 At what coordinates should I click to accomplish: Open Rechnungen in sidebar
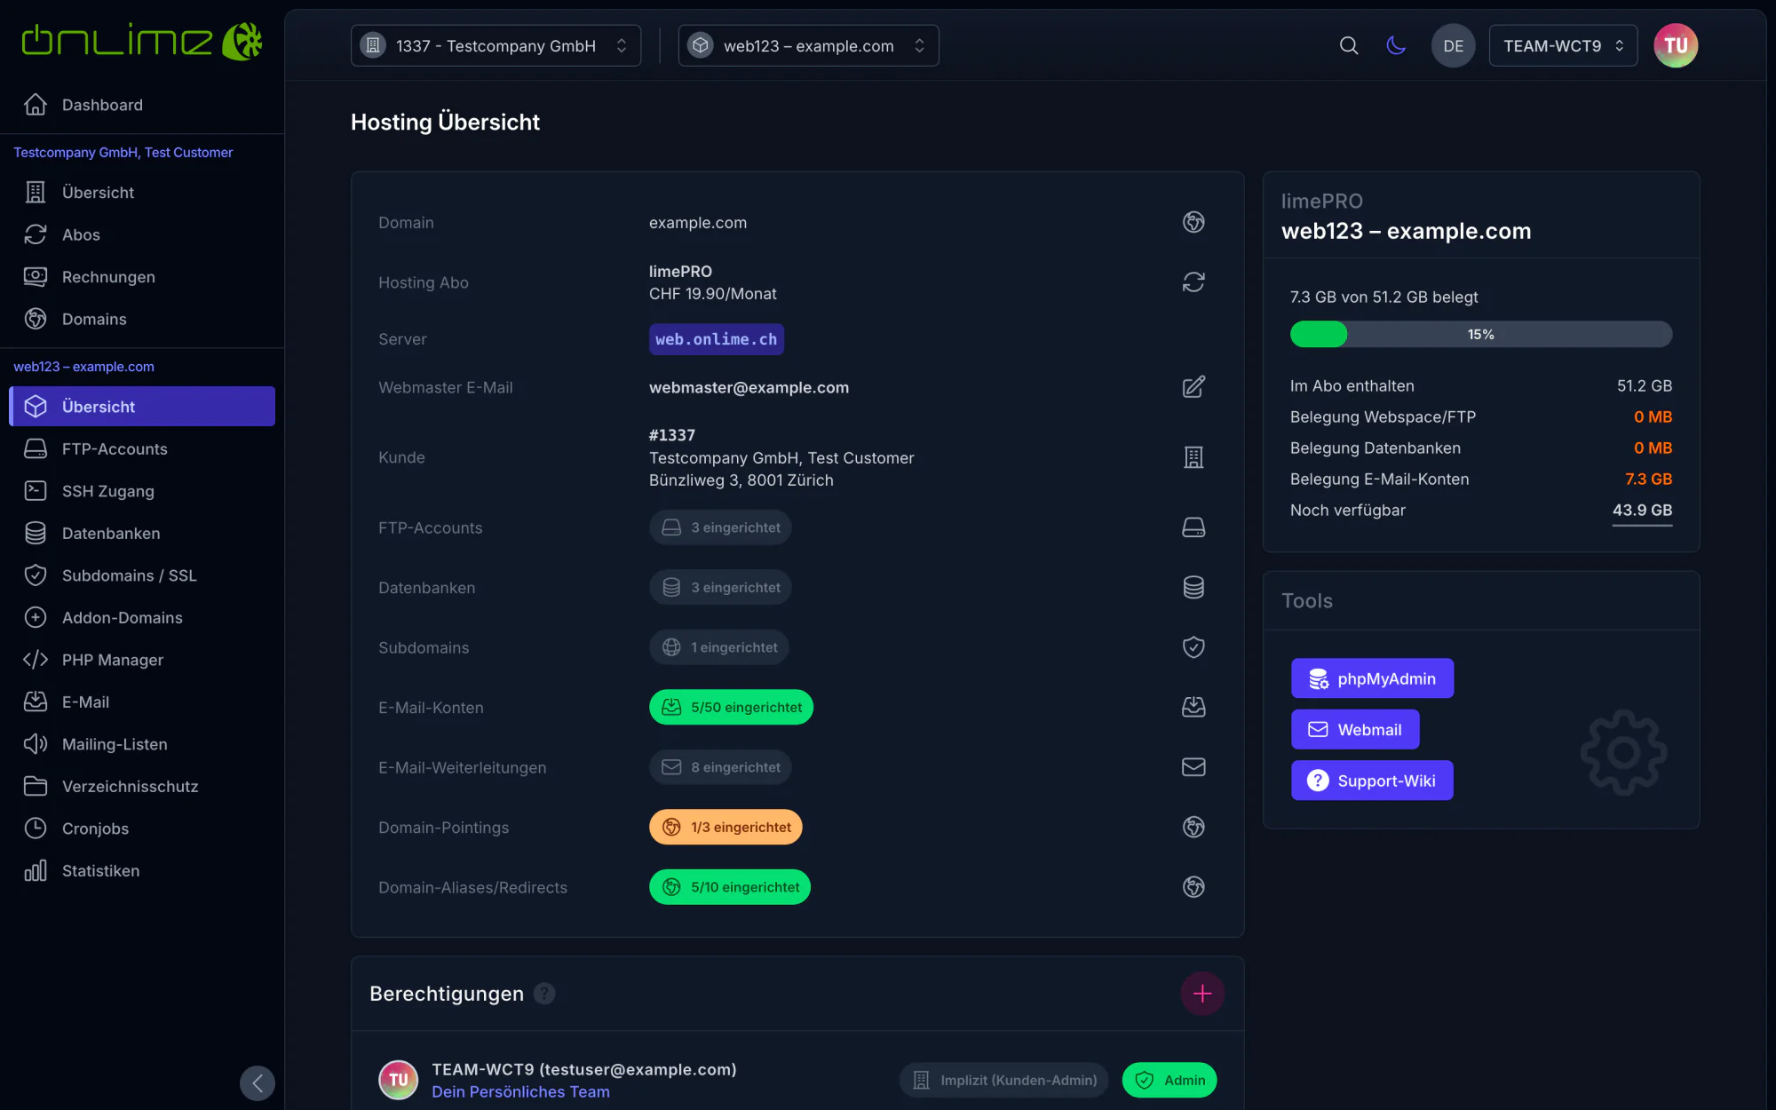pos(142,277)
